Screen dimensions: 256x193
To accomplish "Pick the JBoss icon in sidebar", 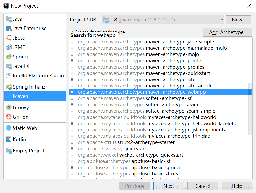I will tap(9, 38).
